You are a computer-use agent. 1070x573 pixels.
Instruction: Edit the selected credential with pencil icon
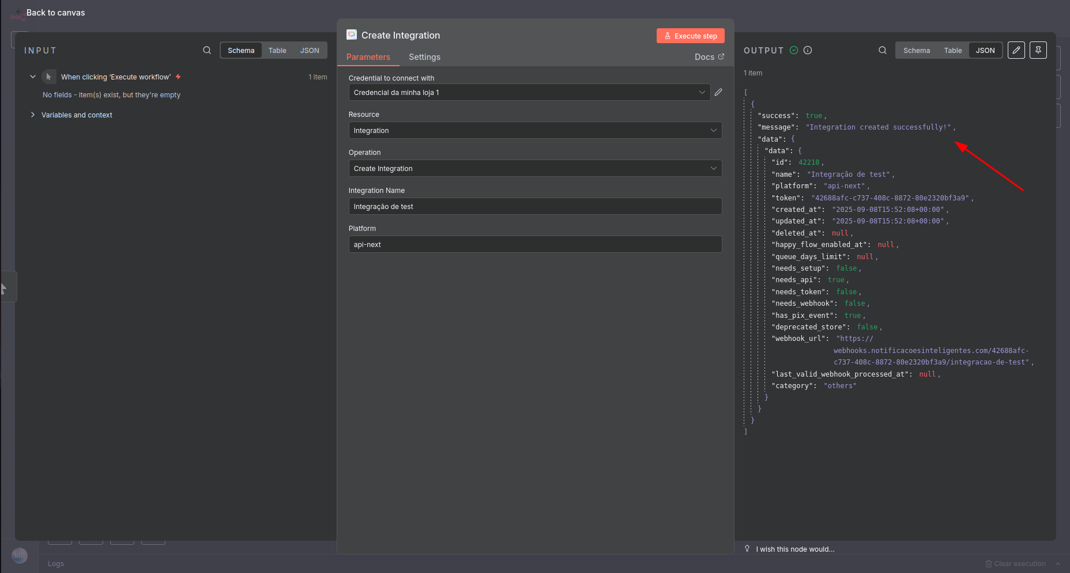coord(718,92)
